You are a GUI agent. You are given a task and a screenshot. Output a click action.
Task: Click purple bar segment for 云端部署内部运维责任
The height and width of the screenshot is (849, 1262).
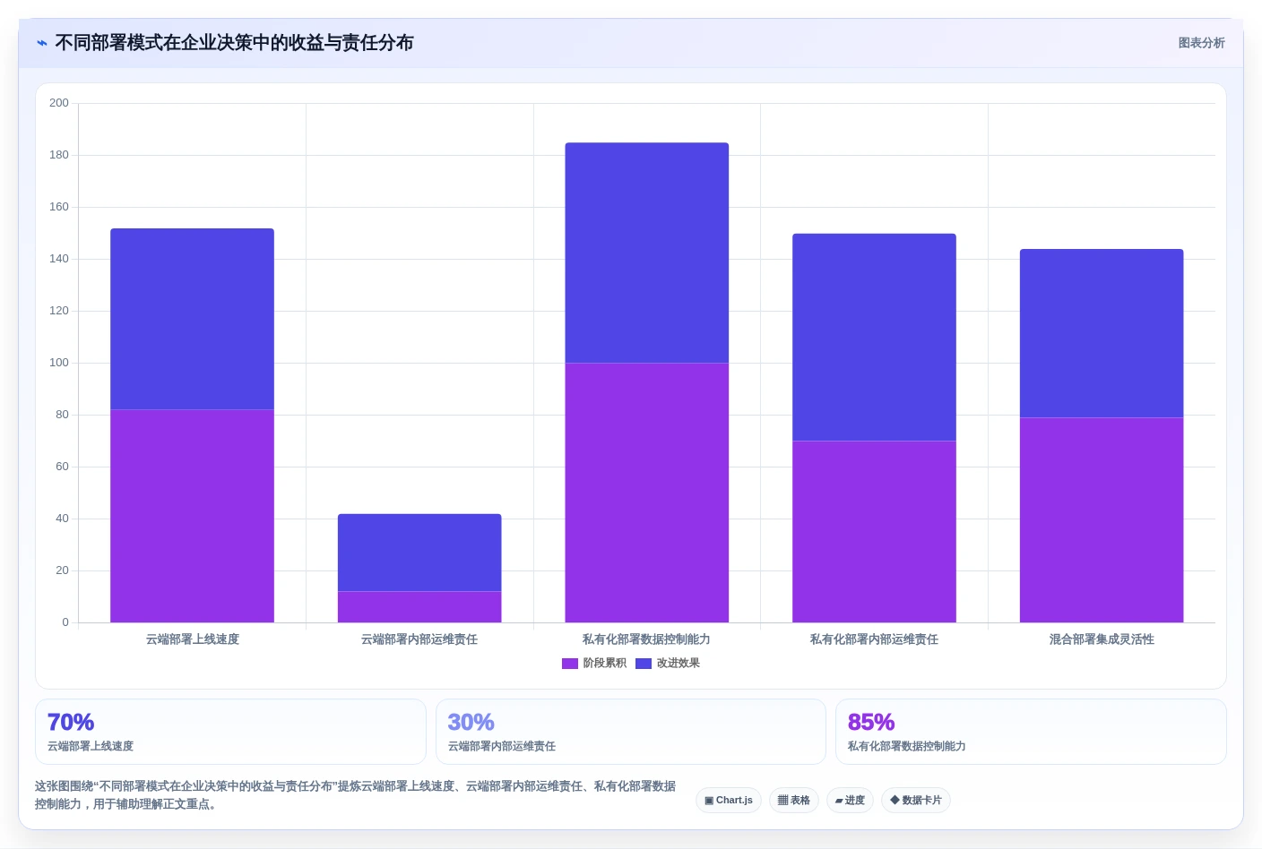coord(419,607)
